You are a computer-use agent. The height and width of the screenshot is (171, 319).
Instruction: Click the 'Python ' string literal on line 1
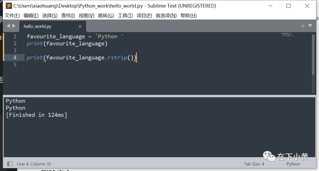point(109,36)
